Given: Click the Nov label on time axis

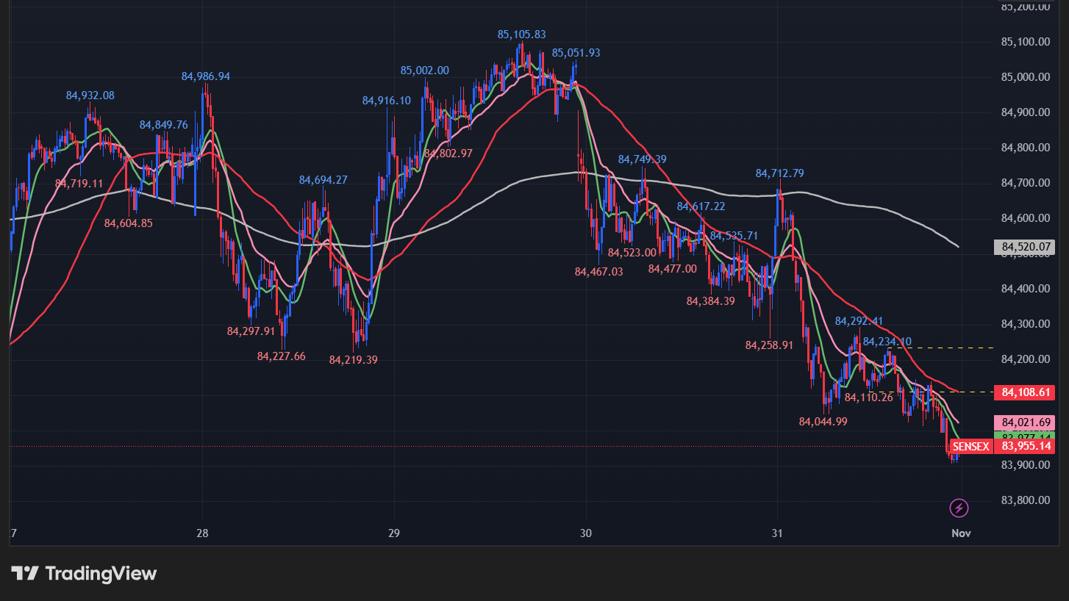Looking at the screenshot, I should 961,533.
